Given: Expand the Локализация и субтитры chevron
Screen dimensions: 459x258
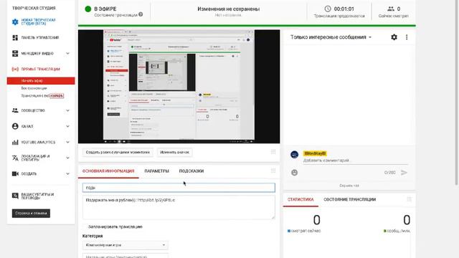Looking at the screenshot, I should tap(67, 158).
